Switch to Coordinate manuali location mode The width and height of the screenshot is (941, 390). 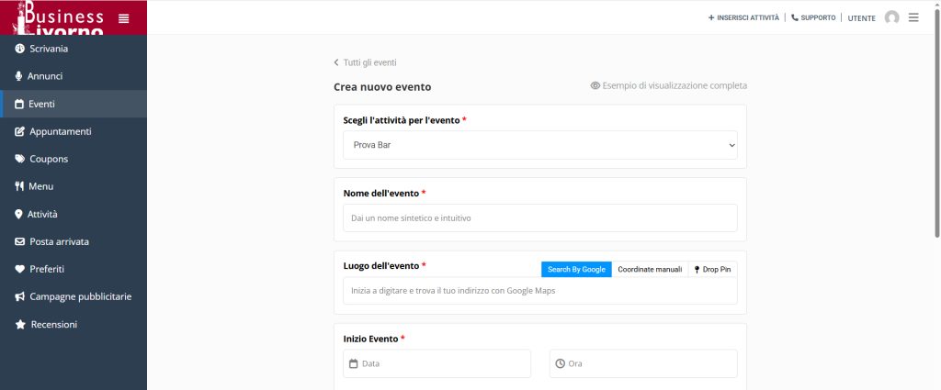[650, 269]
